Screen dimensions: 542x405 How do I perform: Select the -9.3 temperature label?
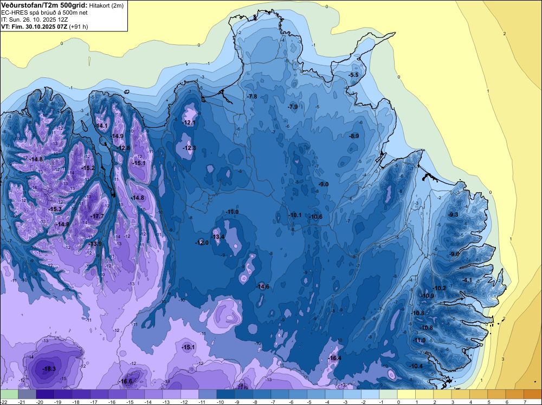[453, 214]
